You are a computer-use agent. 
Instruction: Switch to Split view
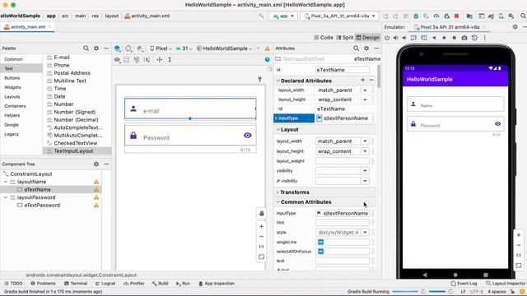click(x=345, y=38)
